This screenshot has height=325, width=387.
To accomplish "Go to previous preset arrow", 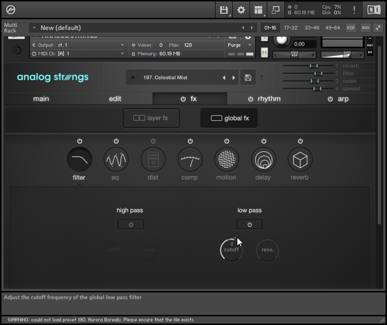I will click(224, 77).
